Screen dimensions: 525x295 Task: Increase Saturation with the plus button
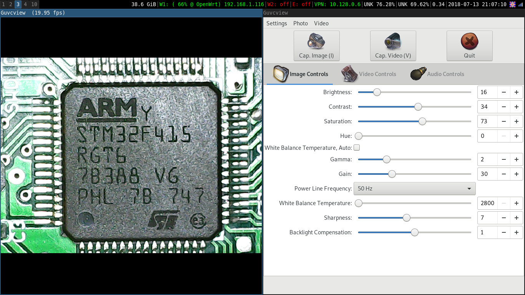click(x=517, y=121)
